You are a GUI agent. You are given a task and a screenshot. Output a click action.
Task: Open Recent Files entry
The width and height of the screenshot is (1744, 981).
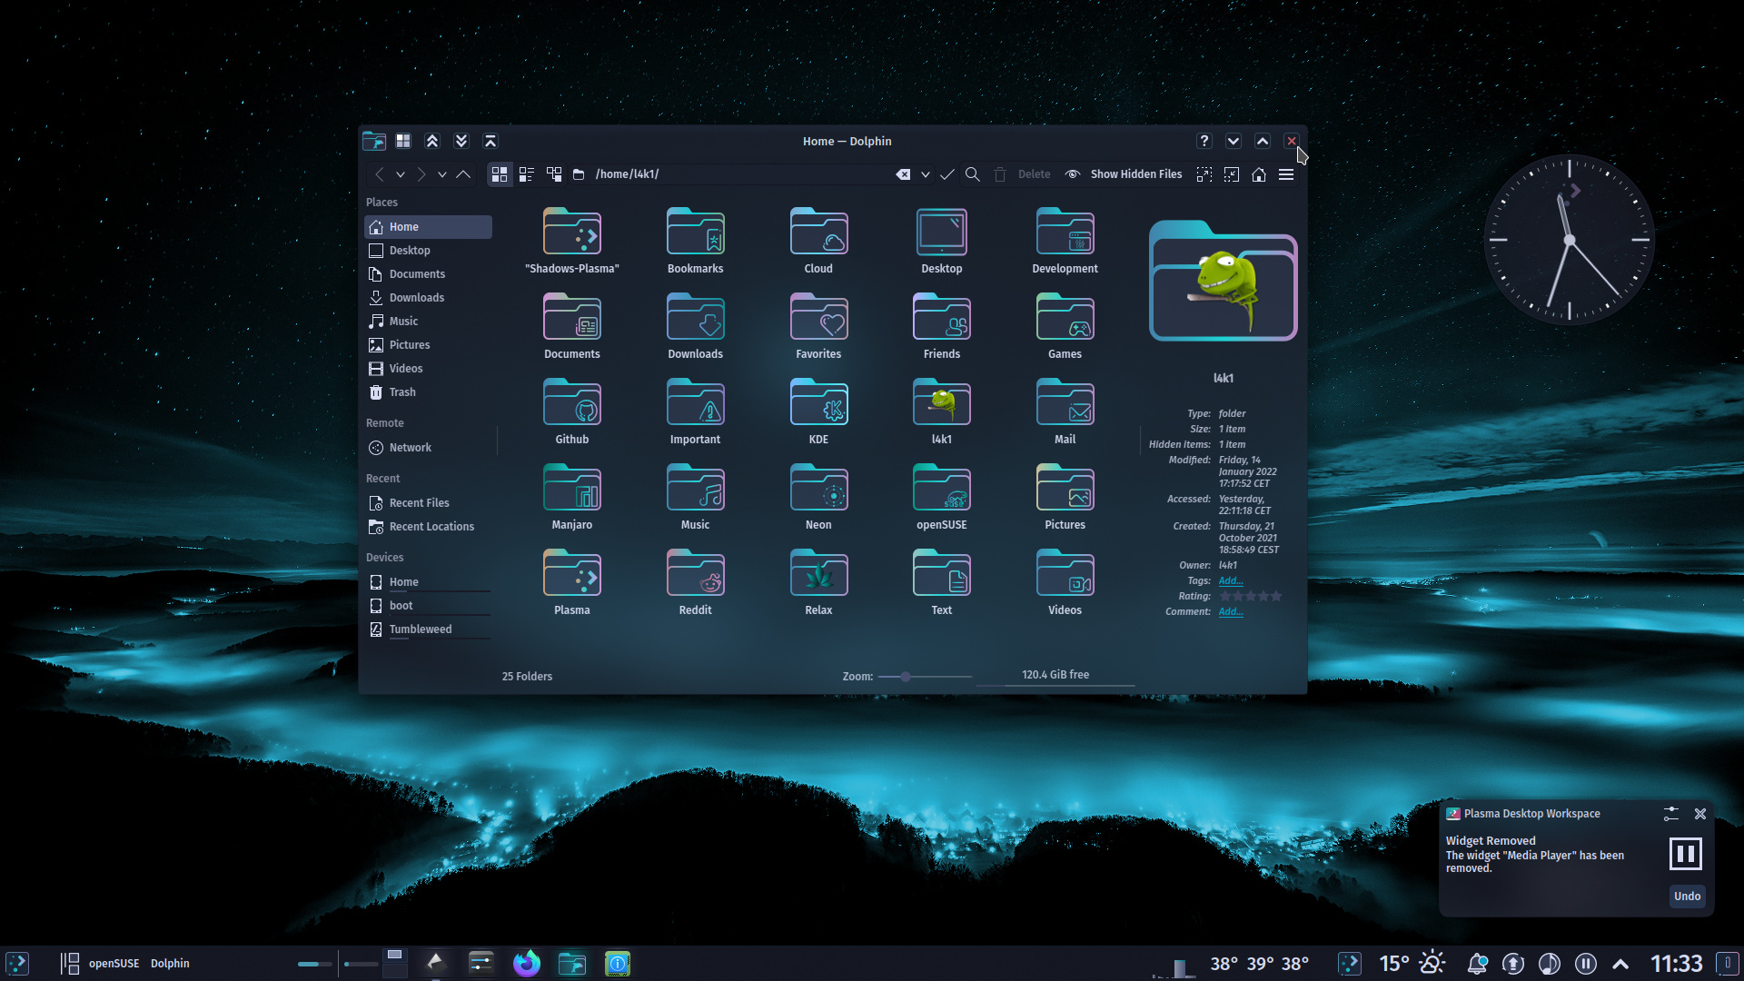[428, 503]
